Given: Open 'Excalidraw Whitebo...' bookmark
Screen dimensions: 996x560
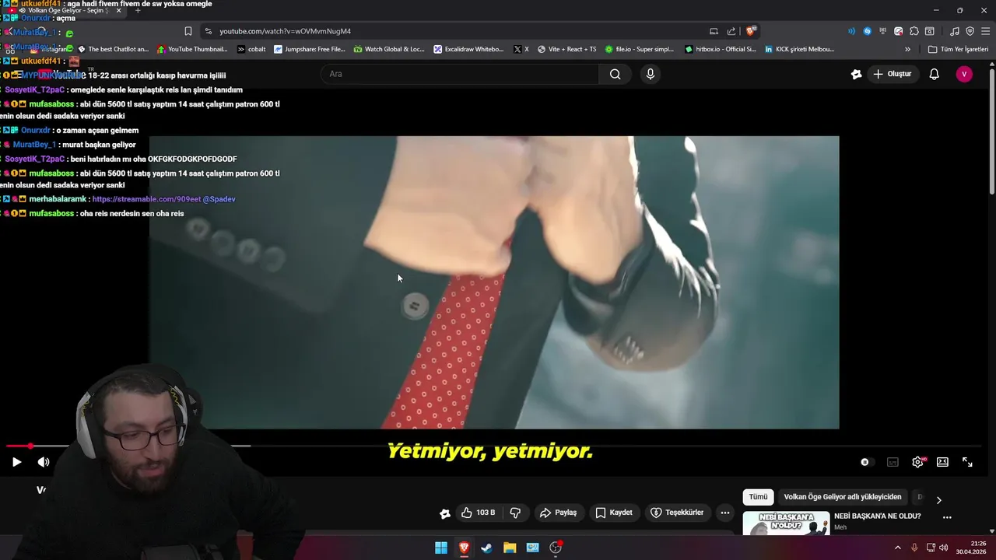Looking at the screenshot, I should pyautogui.click(x=469, y=49).
